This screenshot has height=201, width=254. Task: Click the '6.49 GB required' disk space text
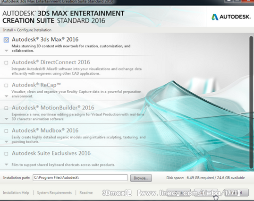point(200,178)
